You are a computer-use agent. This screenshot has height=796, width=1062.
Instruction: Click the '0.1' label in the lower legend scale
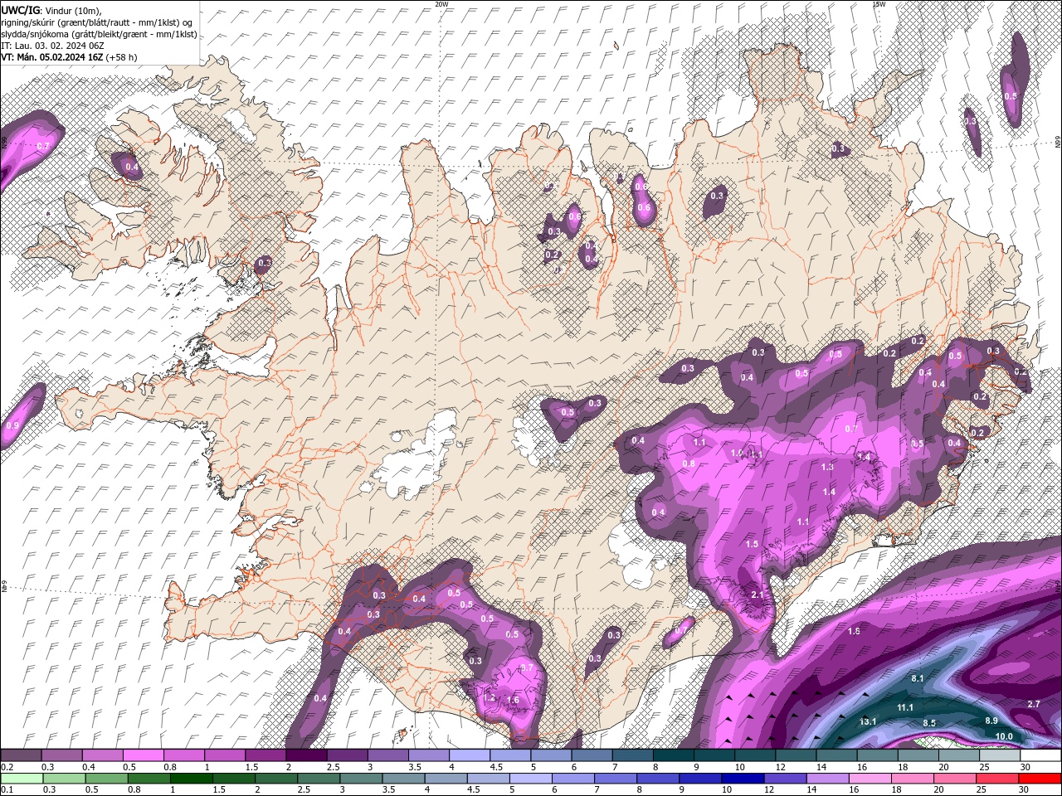coord(7,790)
